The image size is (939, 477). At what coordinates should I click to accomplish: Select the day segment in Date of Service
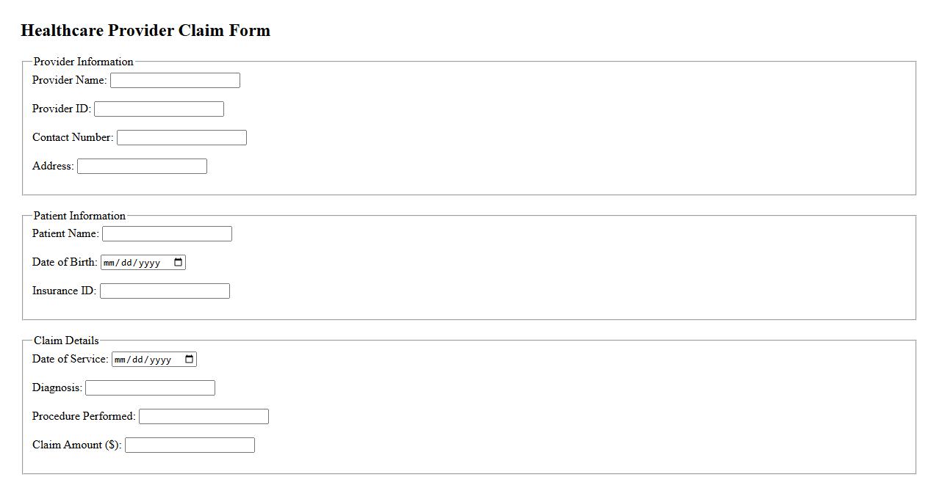[x=138, y=360]
